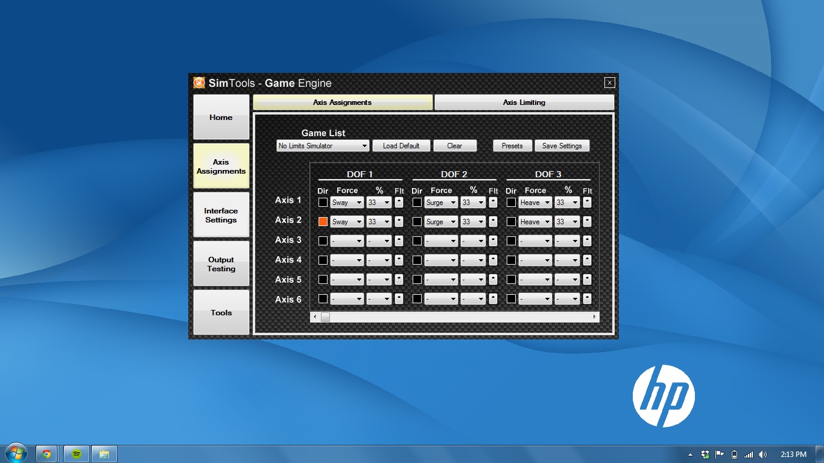Open the Presets button

pyautogui.click(x=512, y=146)
